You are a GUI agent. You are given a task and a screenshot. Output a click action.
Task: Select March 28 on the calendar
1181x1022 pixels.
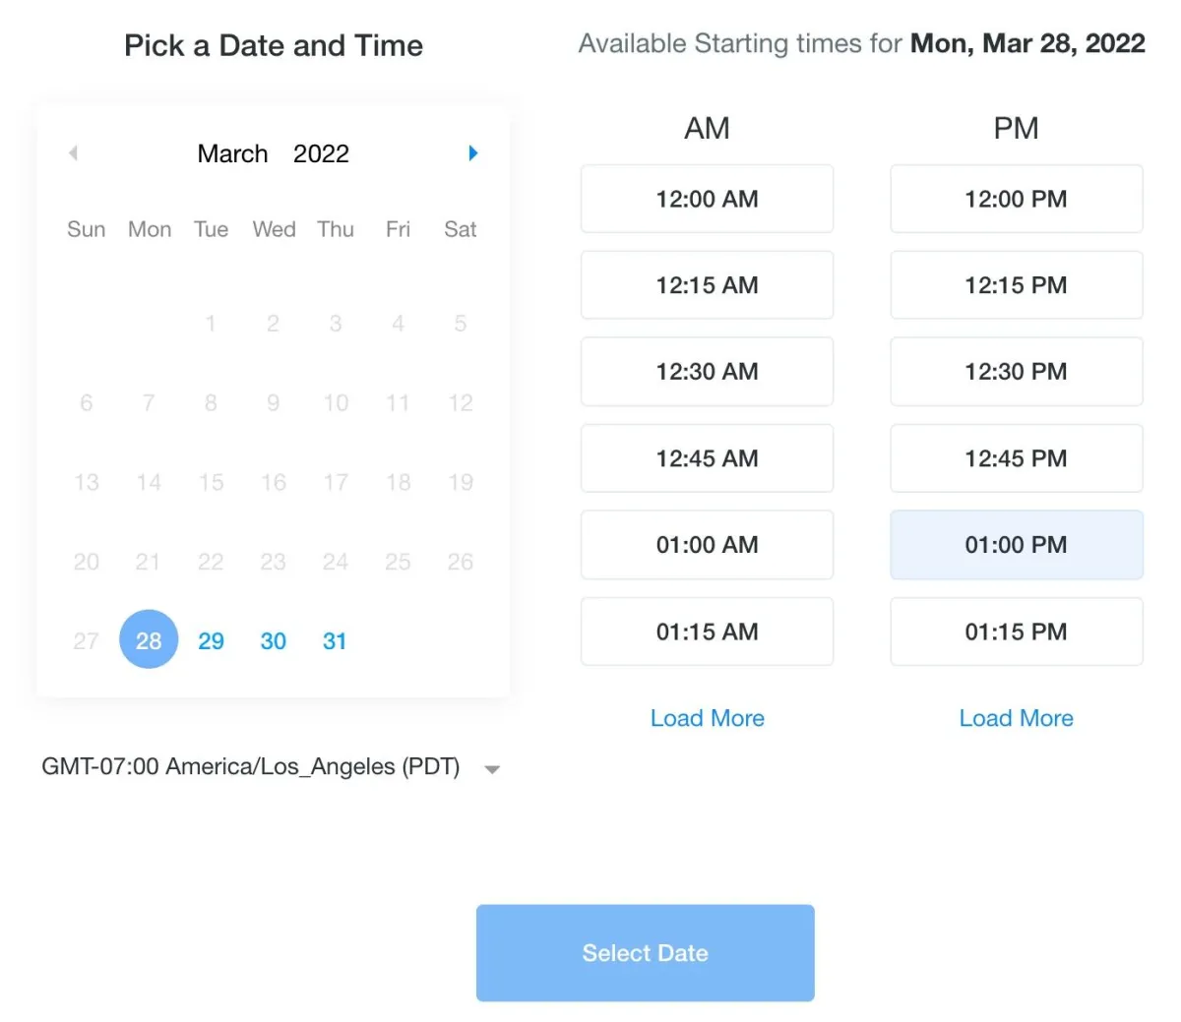(x=149, y=640)
